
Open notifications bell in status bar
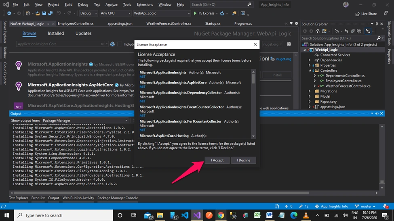[385, 206]
